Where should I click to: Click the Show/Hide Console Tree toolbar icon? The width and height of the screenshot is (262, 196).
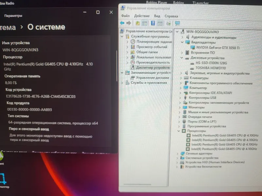[144, 23]
